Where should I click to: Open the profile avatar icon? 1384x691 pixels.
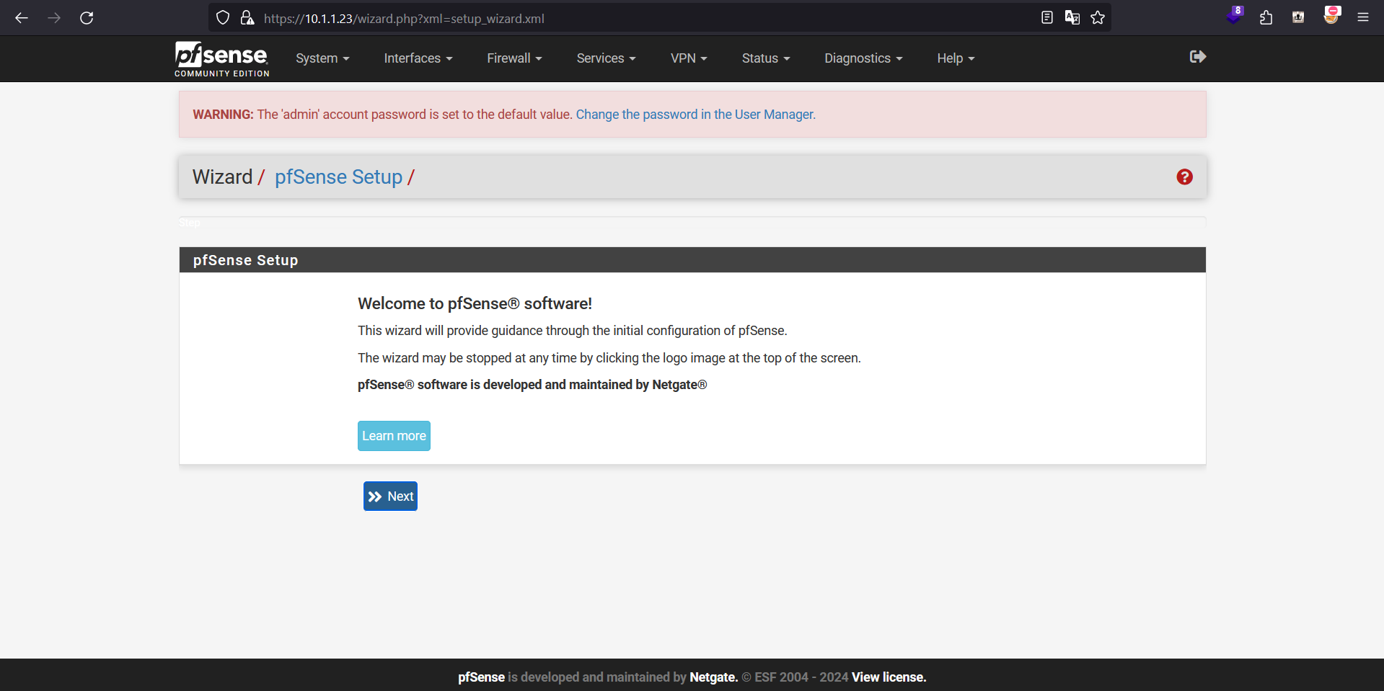1331,16
